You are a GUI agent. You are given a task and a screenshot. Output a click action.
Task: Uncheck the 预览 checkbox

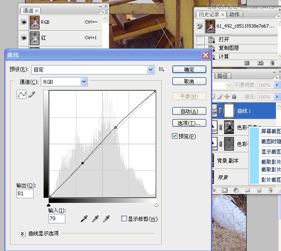174,136
